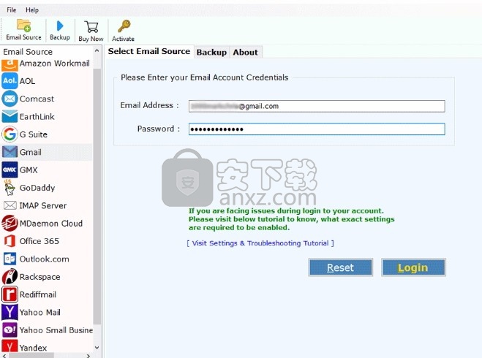The height and width of the screenshot is (358, 482).
Task: Click source list scroll-up arrow
Action: 97,50
